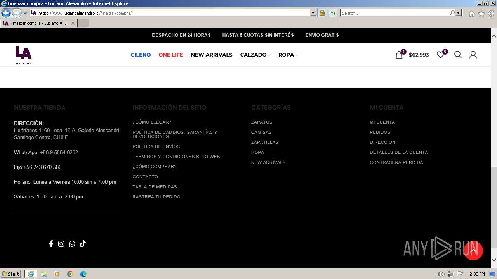Go back with the browser Back arrow
The width and height of the screenshot is (497, 279).
[x=6, y=13]
